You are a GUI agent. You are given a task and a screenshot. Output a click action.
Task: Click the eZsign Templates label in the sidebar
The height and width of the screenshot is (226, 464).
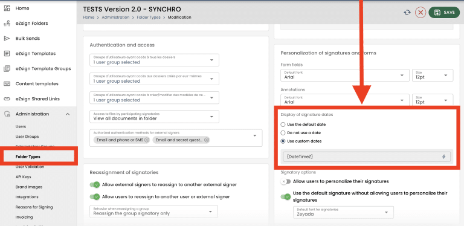[x=36, y=54]
